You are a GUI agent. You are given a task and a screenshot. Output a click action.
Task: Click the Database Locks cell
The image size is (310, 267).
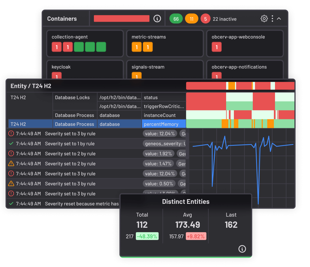[72, 98]
